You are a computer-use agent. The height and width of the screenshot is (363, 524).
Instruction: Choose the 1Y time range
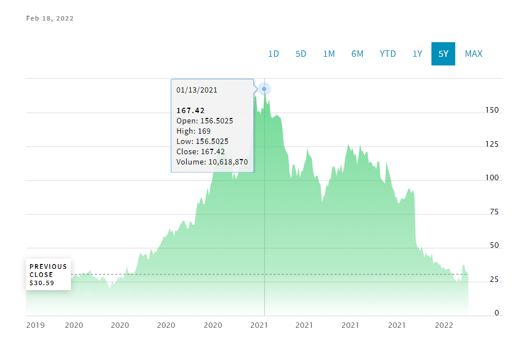(x=417, y=54)
